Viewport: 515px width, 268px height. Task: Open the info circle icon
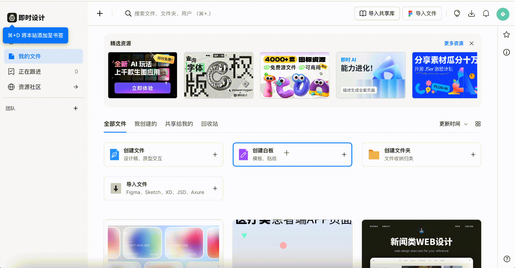(x=506, y=52)
